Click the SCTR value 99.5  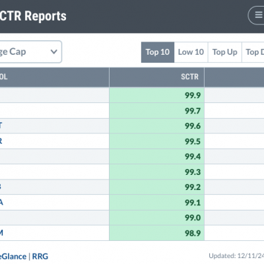tap(193, 141)
